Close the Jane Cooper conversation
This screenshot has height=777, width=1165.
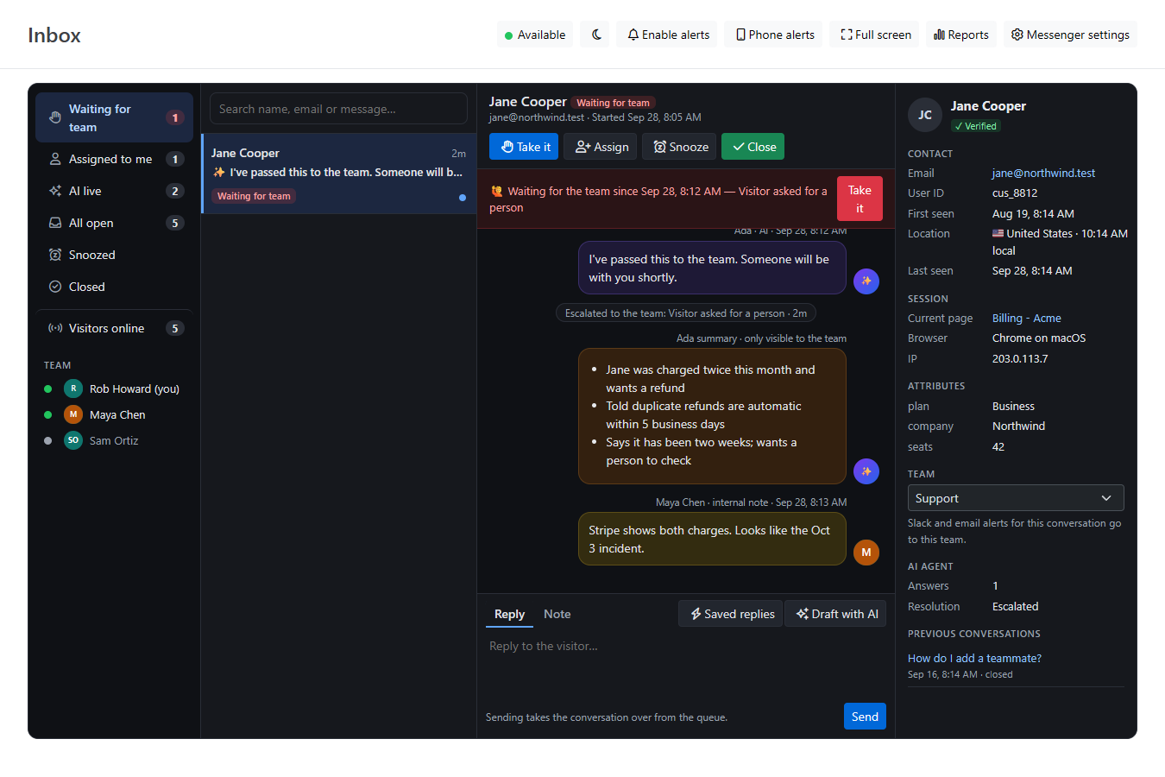[x=753, y=147]
